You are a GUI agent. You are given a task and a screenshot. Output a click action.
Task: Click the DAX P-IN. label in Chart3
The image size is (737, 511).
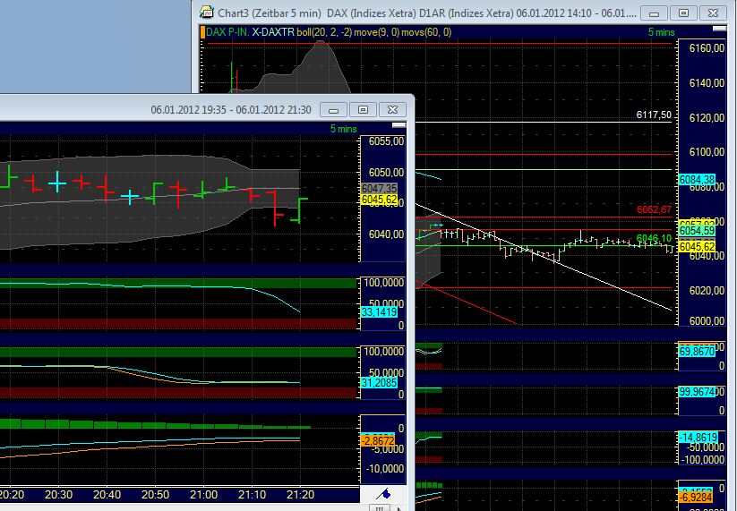click(x=227, y=31)
